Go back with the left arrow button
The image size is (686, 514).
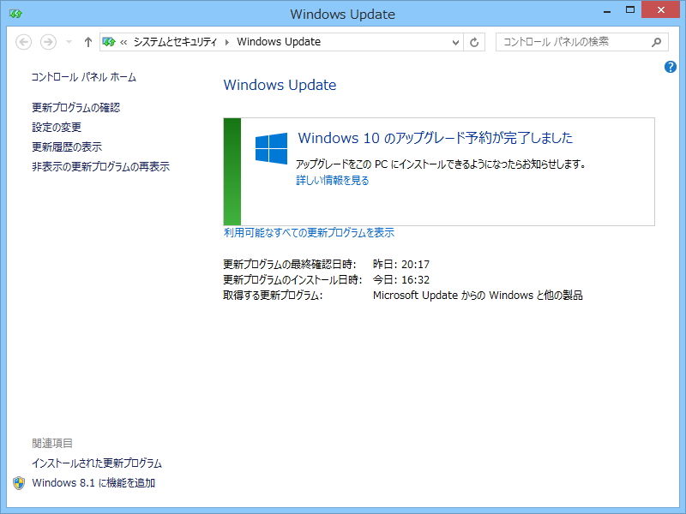[24, 42]
